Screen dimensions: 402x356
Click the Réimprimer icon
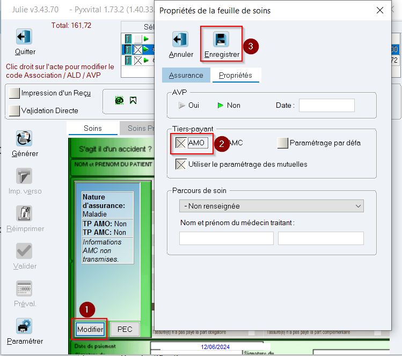pyautogui.click(x=24, y=213)
